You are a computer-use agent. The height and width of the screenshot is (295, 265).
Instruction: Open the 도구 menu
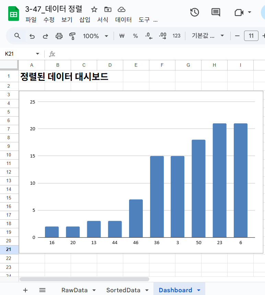coord(144,20)
